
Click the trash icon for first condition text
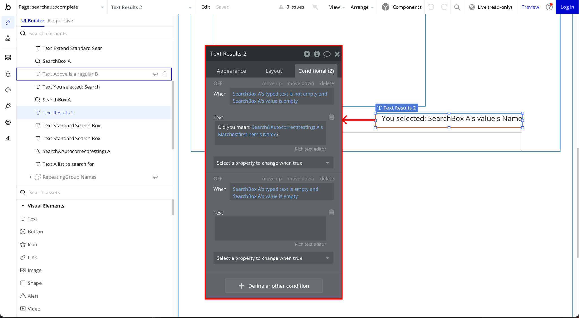[331, 117]
